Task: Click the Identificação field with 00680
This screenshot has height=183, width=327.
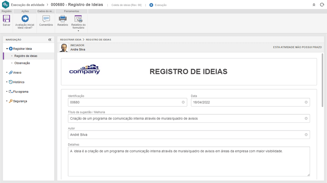Action: 127,102
